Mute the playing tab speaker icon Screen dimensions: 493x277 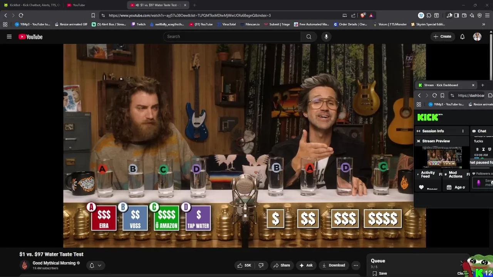138,5
